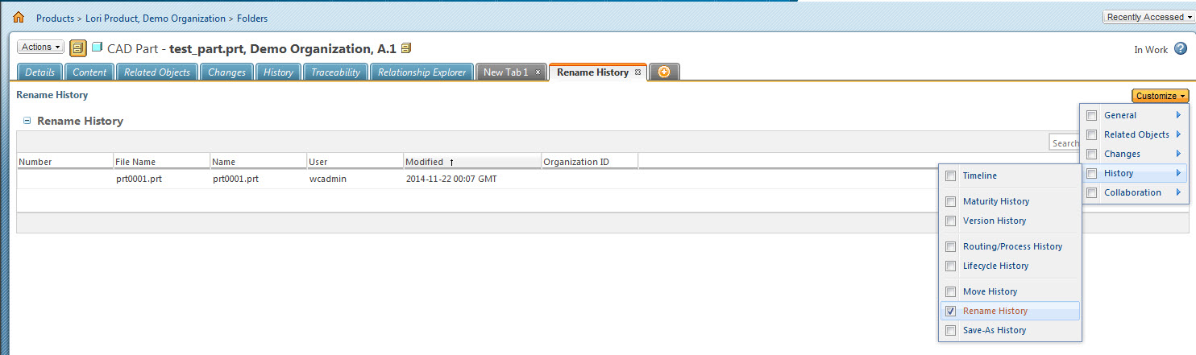Viewport: 1196px width, 355px height.
Task: Open the help question mark icon
Action: click(x=1181, y=49)
